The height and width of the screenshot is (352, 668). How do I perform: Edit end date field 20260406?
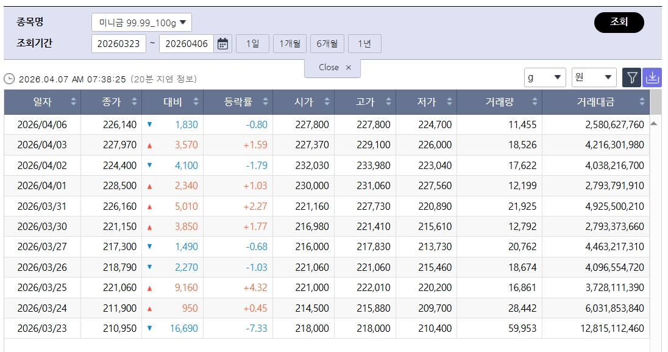point(186,43)
